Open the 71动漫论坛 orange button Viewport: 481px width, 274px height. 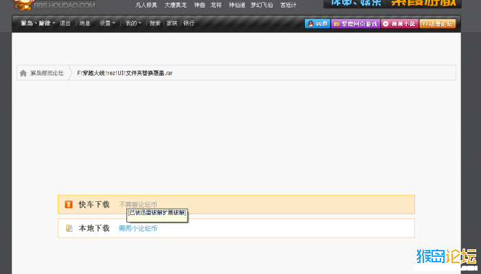coord(438,23)
